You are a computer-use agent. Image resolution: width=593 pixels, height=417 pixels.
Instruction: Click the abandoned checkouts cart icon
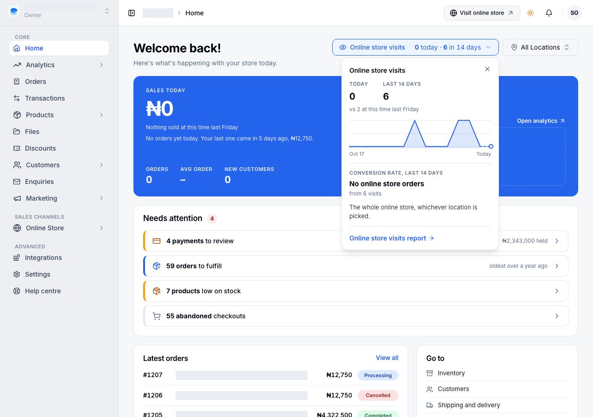pyautogui.click(x=157, y=316)
